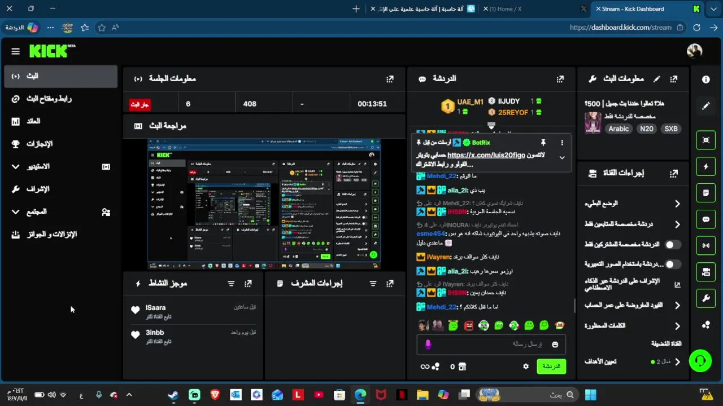Open filter options in موجز النشاط panel
Image resolution: width=723 pixels, height=406 pixels.
pos(231,284)
